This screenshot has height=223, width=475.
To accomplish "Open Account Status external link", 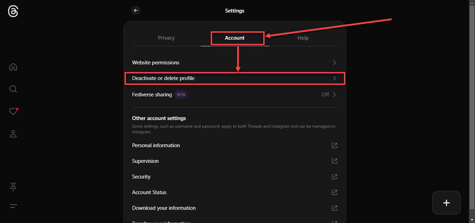I will click(x=334, y=192).
